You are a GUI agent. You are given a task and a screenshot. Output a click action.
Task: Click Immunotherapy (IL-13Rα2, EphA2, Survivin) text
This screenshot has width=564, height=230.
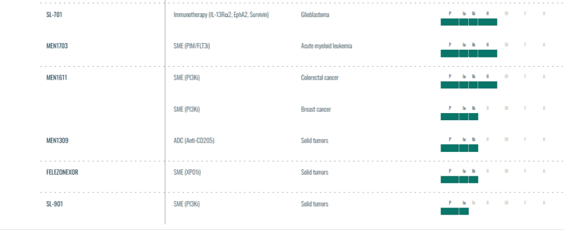pyautogui.click(x=221, y=15)
